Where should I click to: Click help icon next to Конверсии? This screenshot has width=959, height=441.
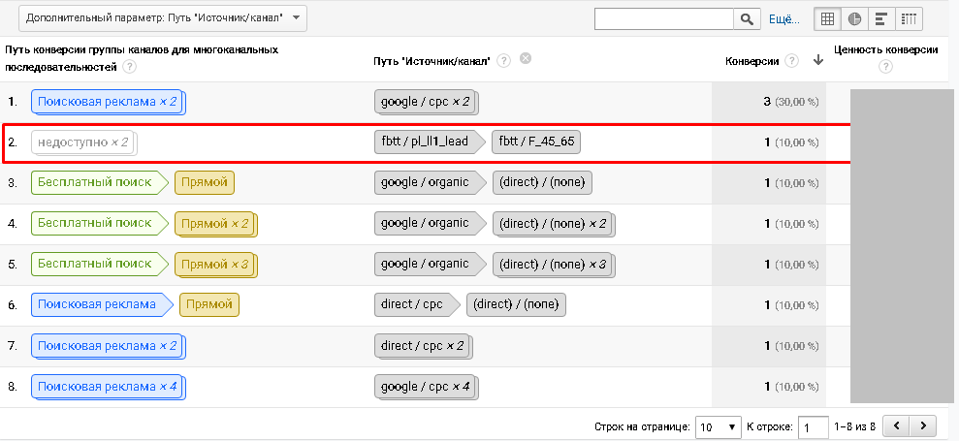click(792, 61)
